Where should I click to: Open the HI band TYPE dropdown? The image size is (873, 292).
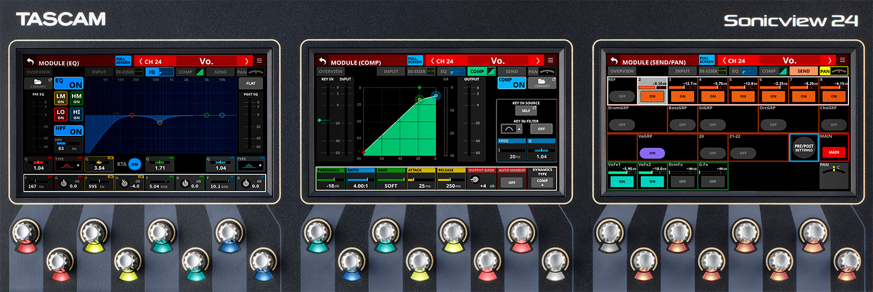click(250, 165)
